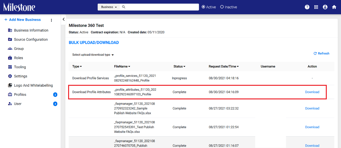
Task: Select the Download Profile Services type cell
Action: 90,78
